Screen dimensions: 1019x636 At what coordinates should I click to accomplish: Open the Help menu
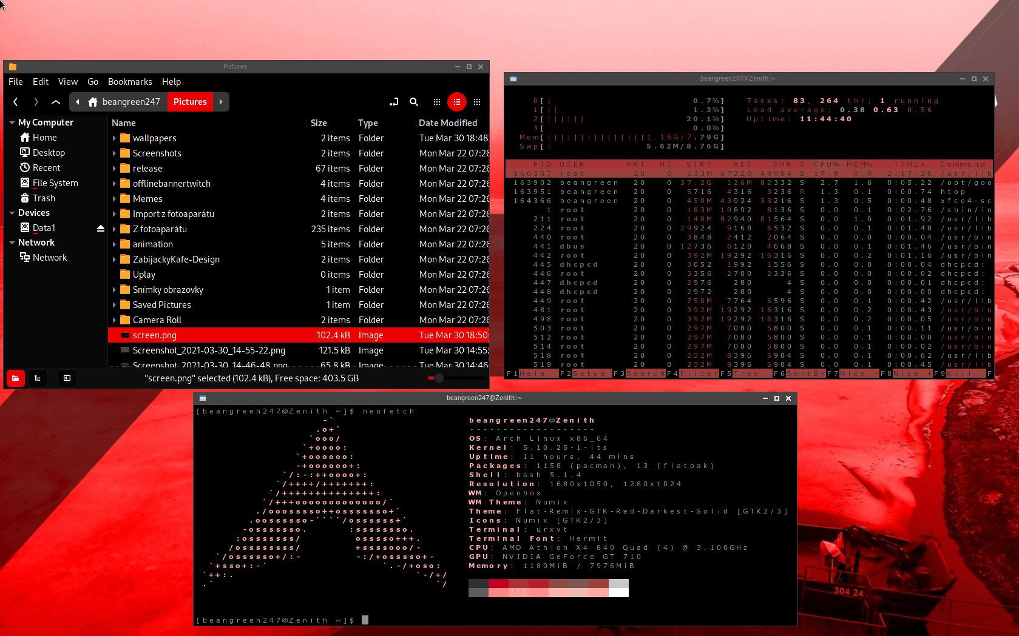point(171,82)
